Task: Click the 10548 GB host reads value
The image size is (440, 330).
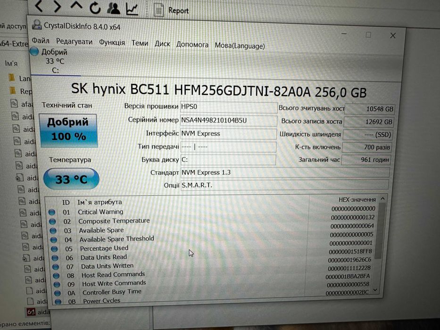Action: (370, 109)
